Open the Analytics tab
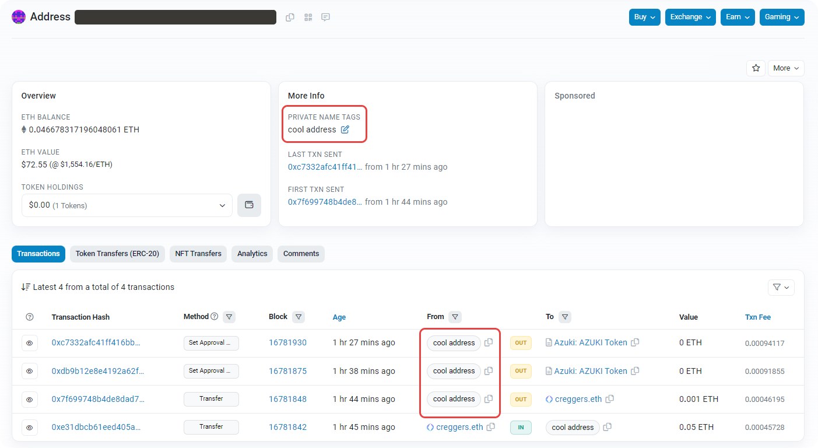This screenshot has height=448, width=818. pyautogui.click(x=252, y=254)
